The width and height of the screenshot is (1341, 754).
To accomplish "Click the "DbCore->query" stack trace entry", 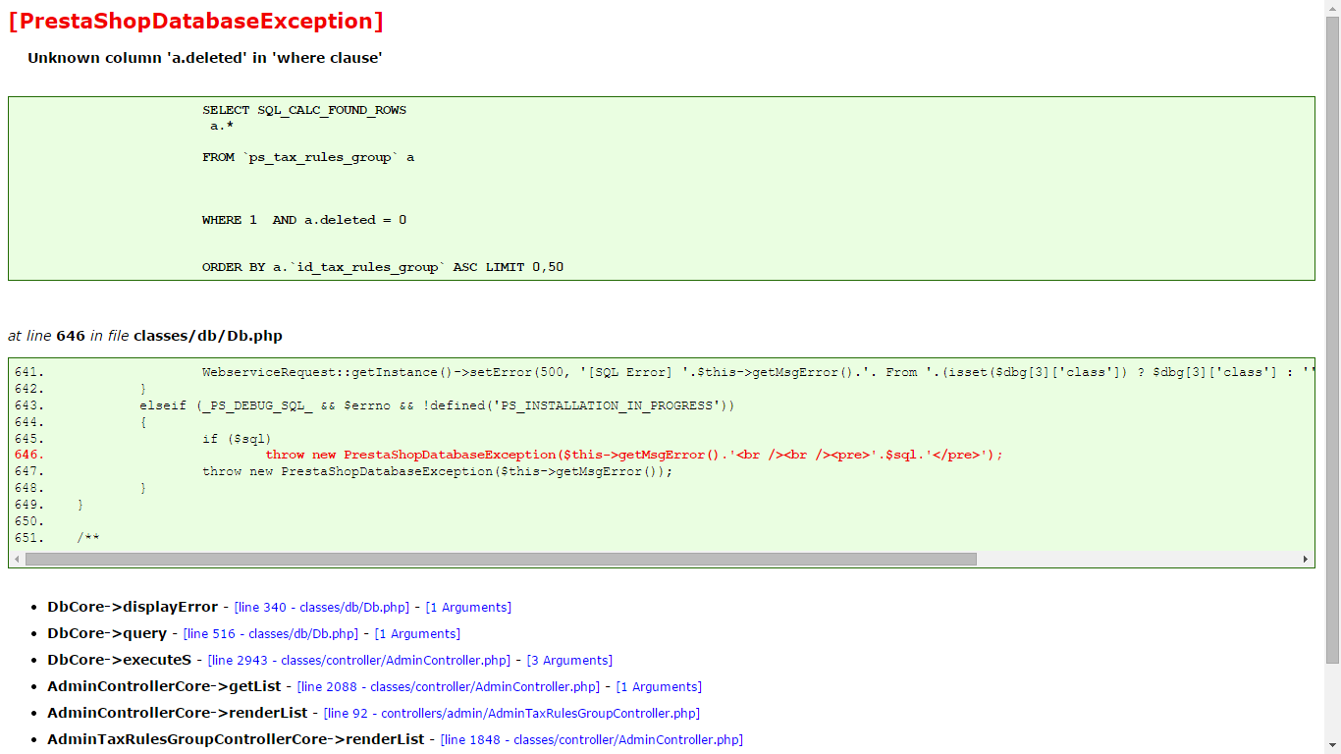I will [x=107, y=634].
